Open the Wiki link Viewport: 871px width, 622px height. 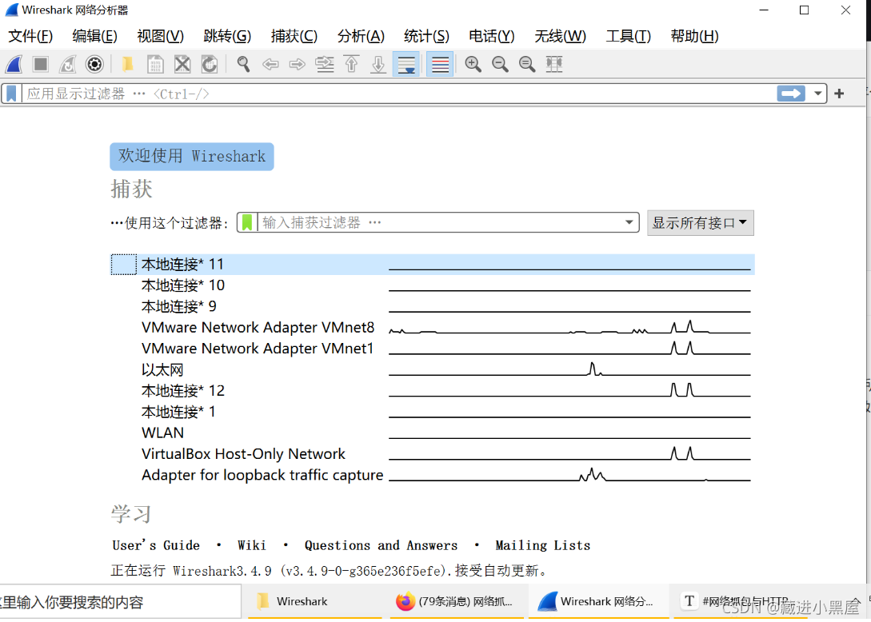click(252, 545)
